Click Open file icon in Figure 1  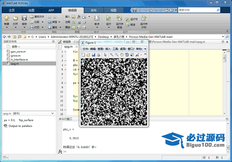[88, 55]
